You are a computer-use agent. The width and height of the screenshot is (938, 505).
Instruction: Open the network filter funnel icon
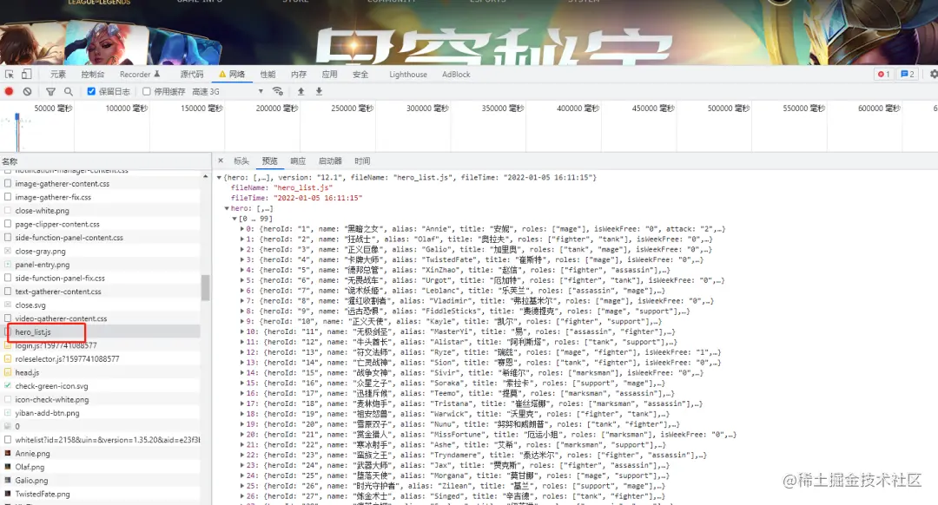(50, 90)
